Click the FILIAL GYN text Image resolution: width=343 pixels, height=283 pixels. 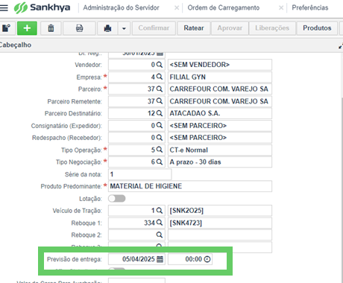(188, 77)
